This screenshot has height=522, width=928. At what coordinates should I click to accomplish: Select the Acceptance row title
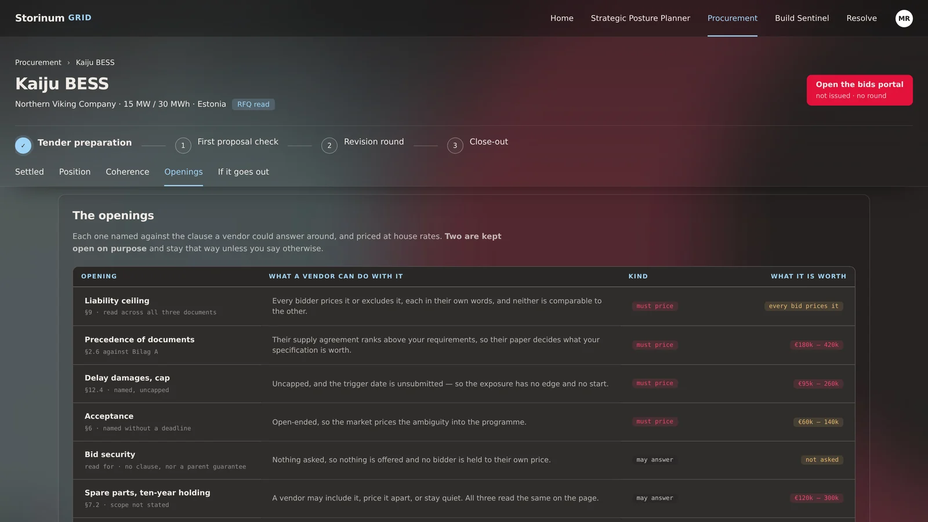point(109,416)
